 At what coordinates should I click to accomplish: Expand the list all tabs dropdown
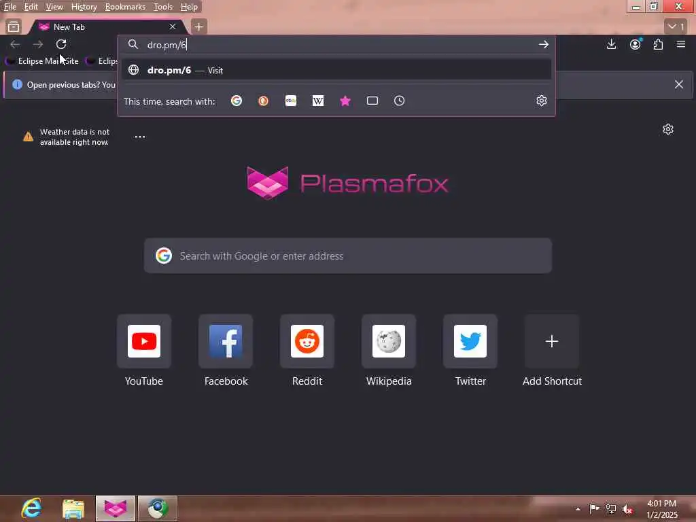[x=676, y=27]
